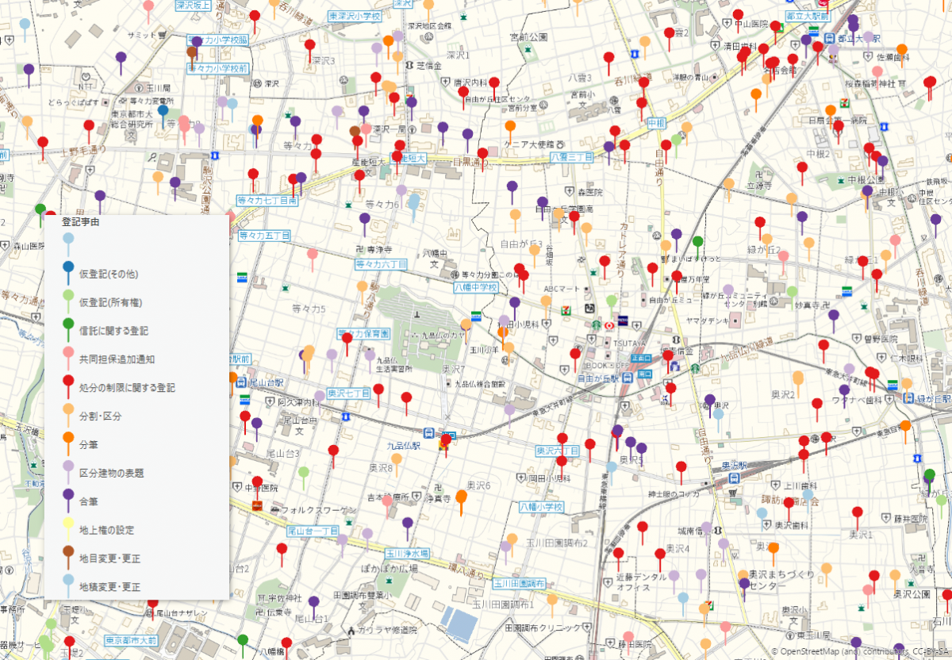952x660 pixels.
Task: Click the 奥沢六丁目 bus stop label
Action: pyautogui.click(x=559, y=450)
